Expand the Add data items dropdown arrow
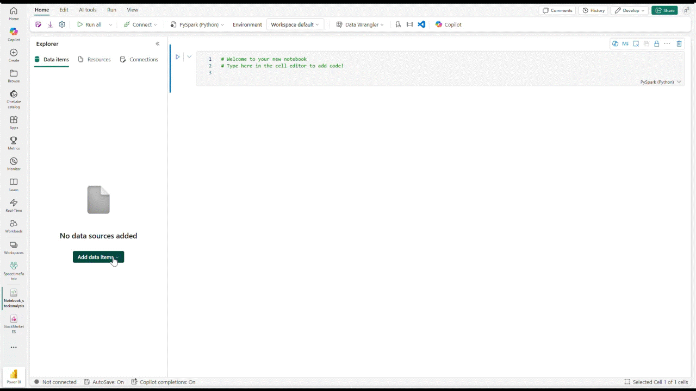This screenshot has width=696, height=391. (116, 257)
